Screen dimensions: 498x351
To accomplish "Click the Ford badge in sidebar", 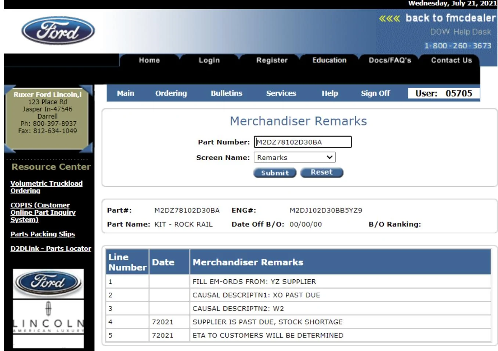I will 48,283.
